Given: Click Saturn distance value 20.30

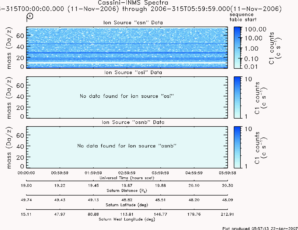Looking at the screenshot, I should pos(227,186).
